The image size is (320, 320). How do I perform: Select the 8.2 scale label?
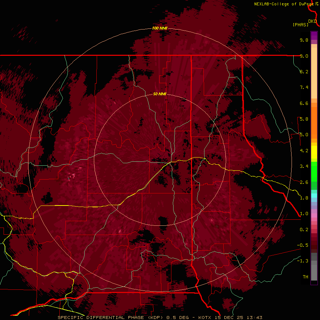pyautogui.click(x=304, y=71)
